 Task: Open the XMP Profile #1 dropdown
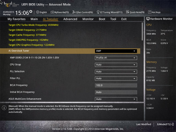[x=116, y=58]
